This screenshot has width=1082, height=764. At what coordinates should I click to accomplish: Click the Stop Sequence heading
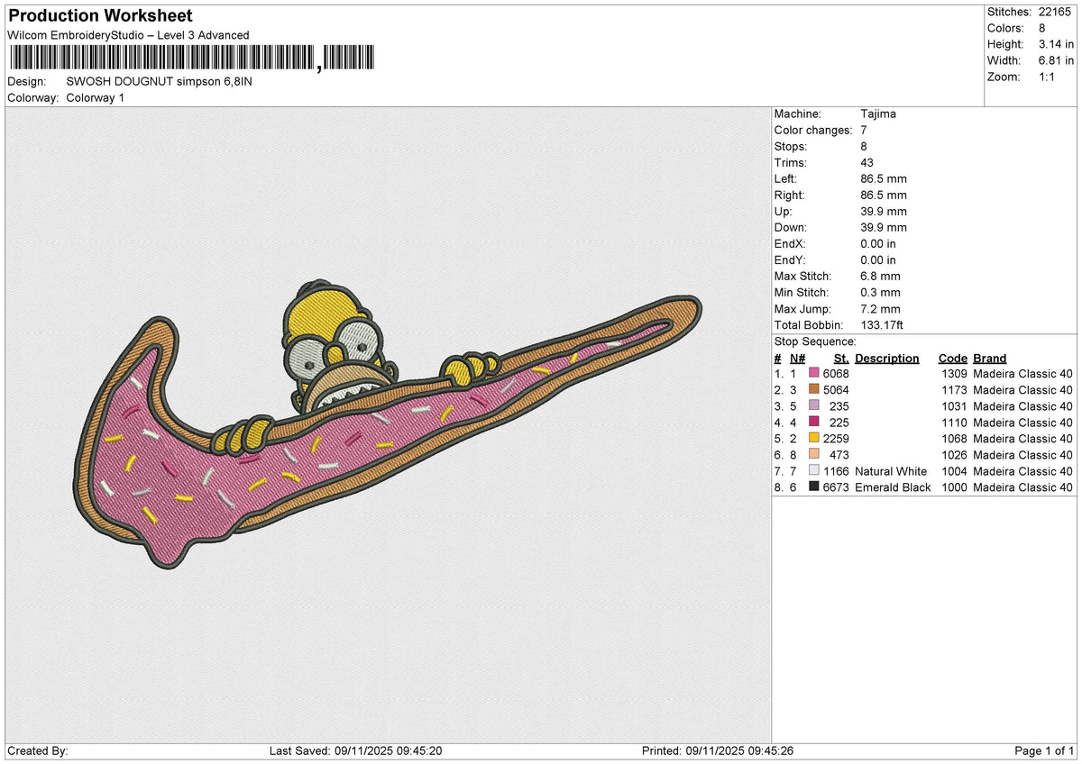[815, 342]
